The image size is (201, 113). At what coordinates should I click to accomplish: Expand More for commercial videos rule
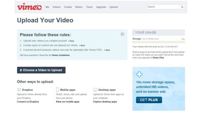pyautogui.click(x=107, y=50)
